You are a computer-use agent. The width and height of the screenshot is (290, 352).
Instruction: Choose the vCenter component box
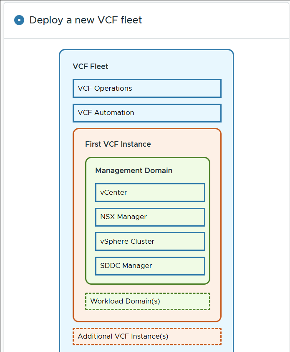coord(150,193)
